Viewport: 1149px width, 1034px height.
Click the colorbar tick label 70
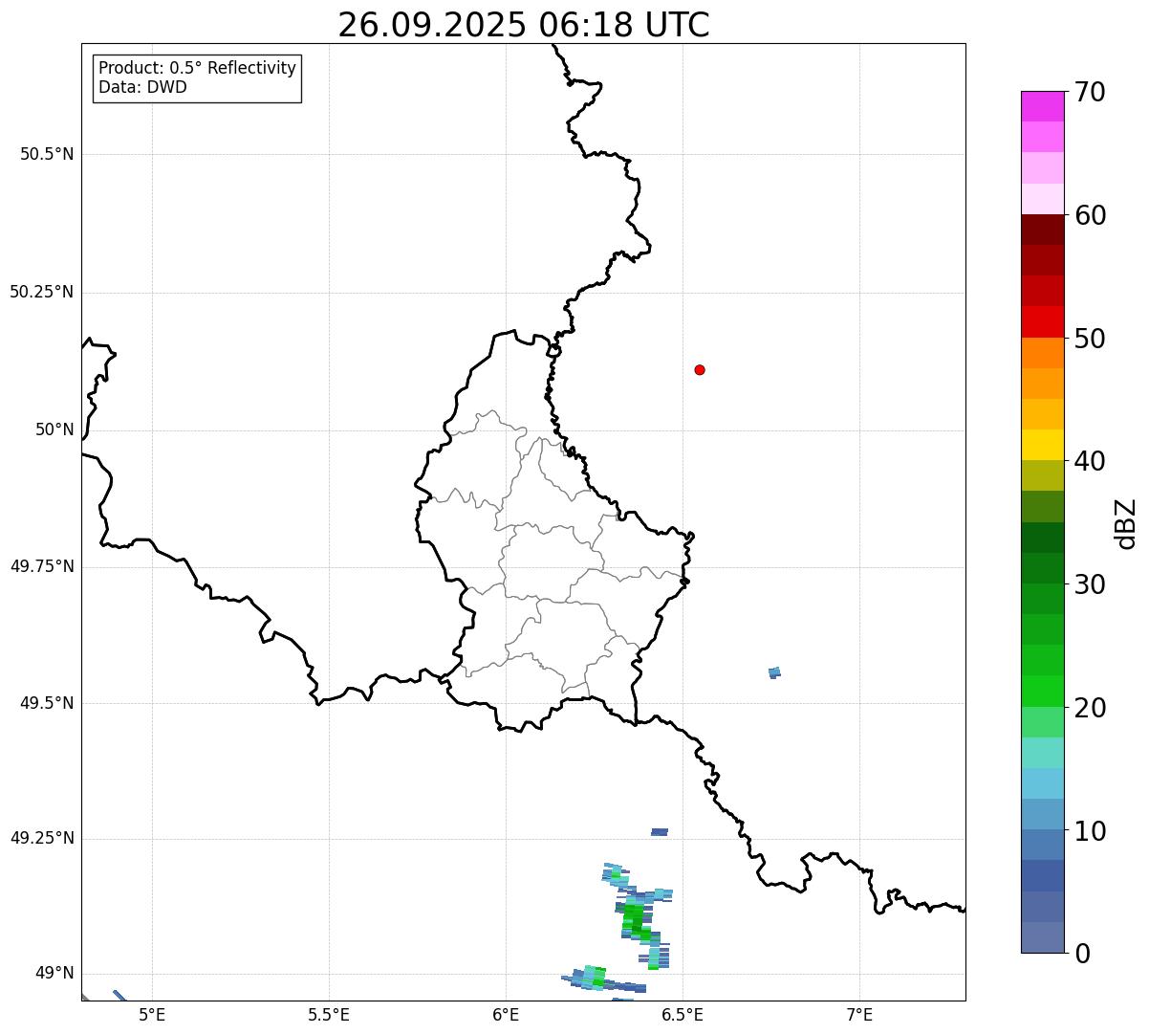[1090, 92]
